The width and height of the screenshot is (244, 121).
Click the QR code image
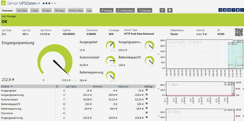[x=239, y=32]
